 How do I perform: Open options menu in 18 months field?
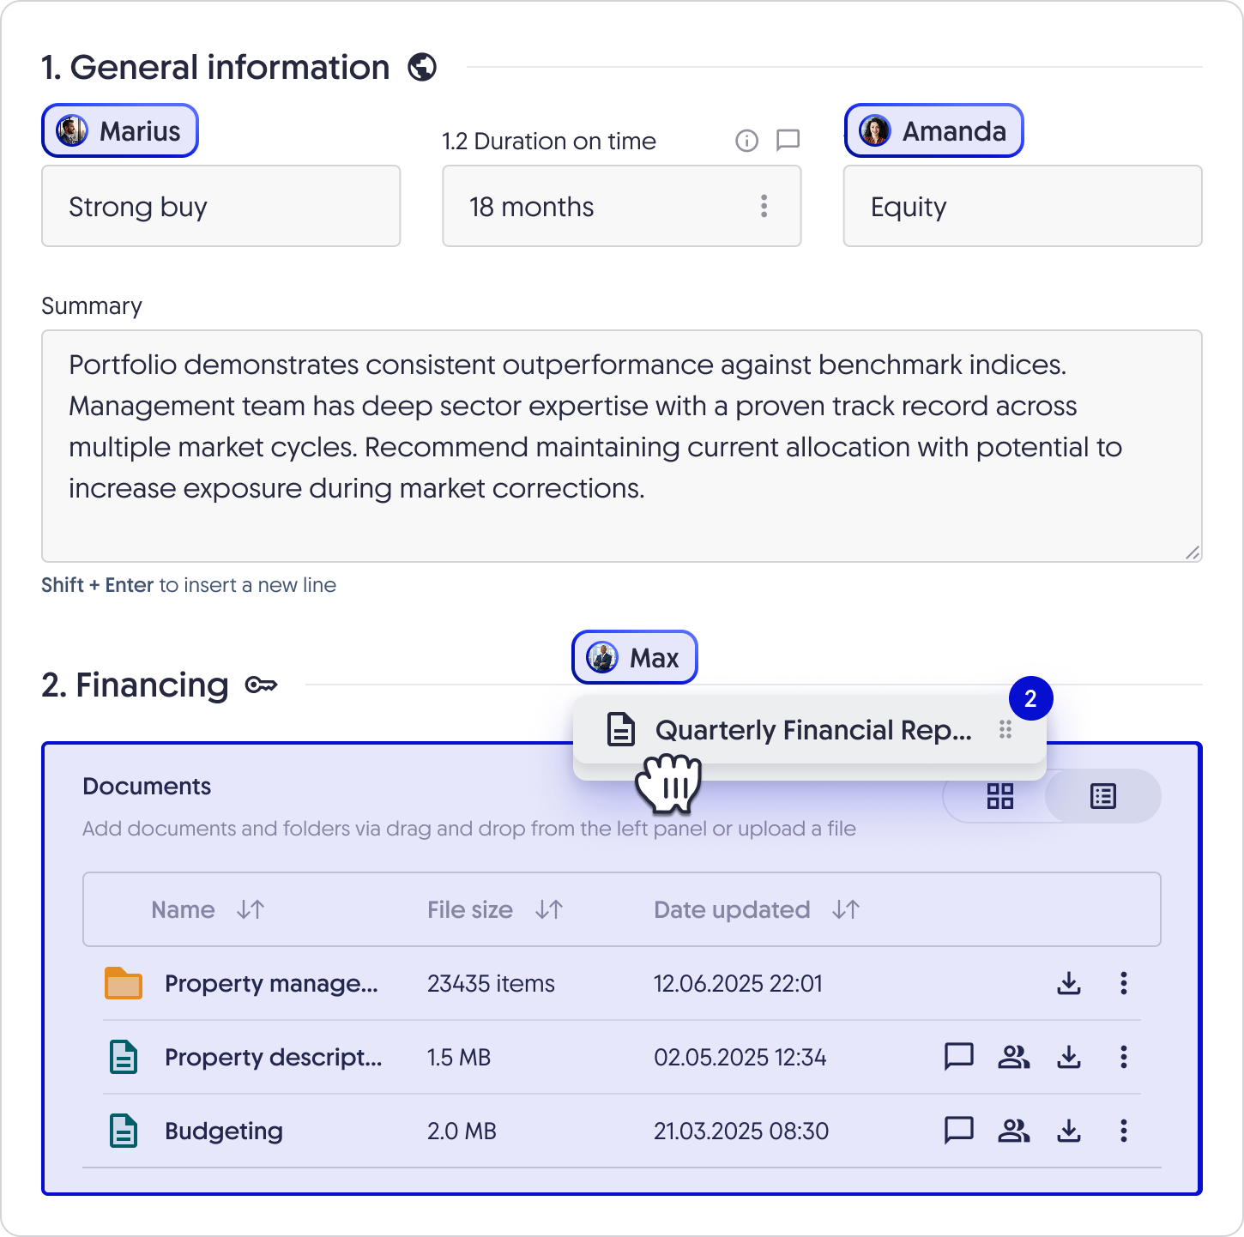[764, 206]
